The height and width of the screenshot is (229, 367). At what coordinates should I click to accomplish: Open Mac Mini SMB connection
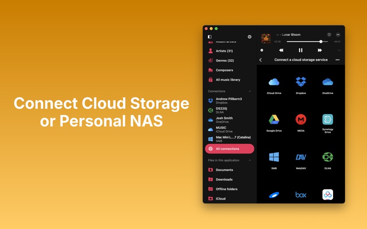tap(229, 139)
